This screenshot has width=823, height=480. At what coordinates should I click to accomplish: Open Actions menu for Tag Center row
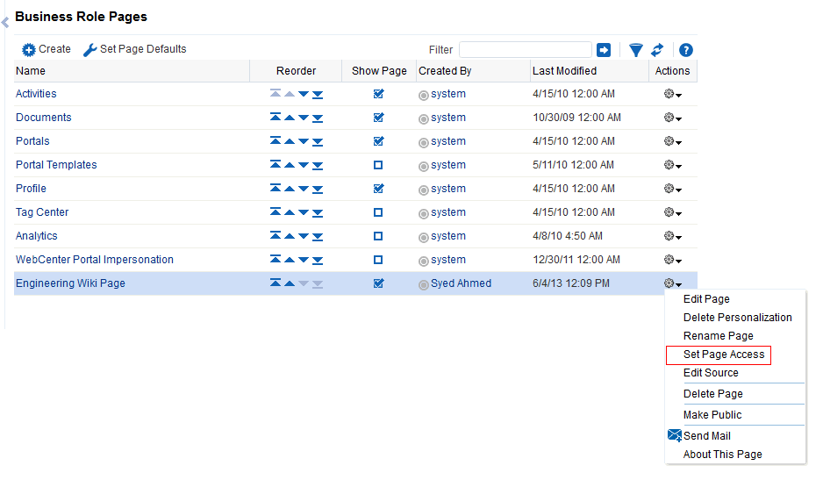672,212
